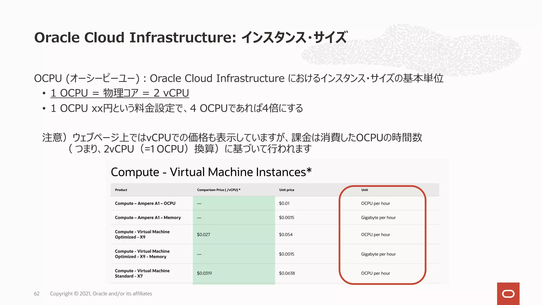Click the 'Unit' column header
The height and width of the screenshot is (305, 542).
(364, 190)
